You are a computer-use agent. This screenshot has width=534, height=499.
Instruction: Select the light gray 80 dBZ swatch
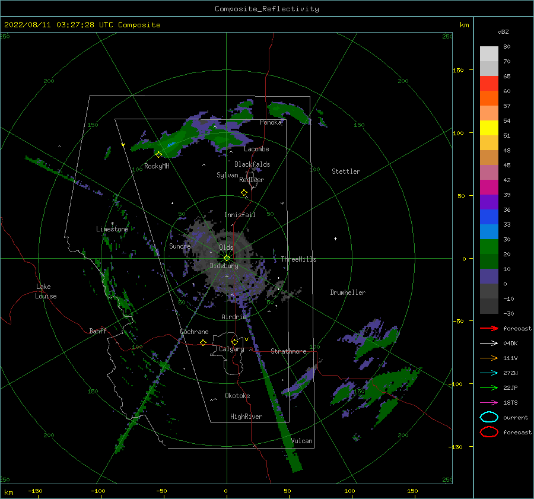489,54
